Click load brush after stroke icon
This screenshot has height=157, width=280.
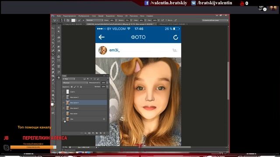79,20
